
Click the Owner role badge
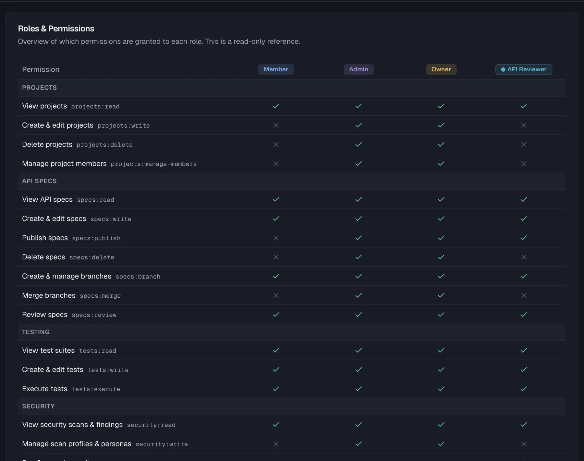coord(441,69)
